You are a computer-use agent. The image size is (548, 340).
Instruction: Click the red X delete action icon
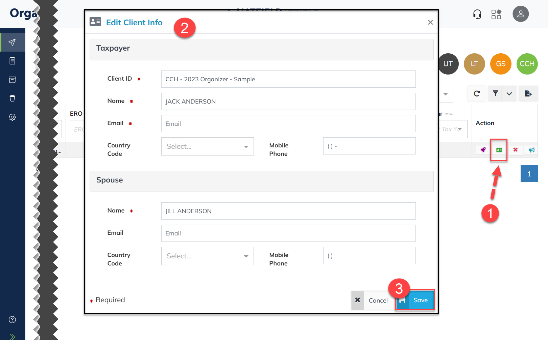515,150
